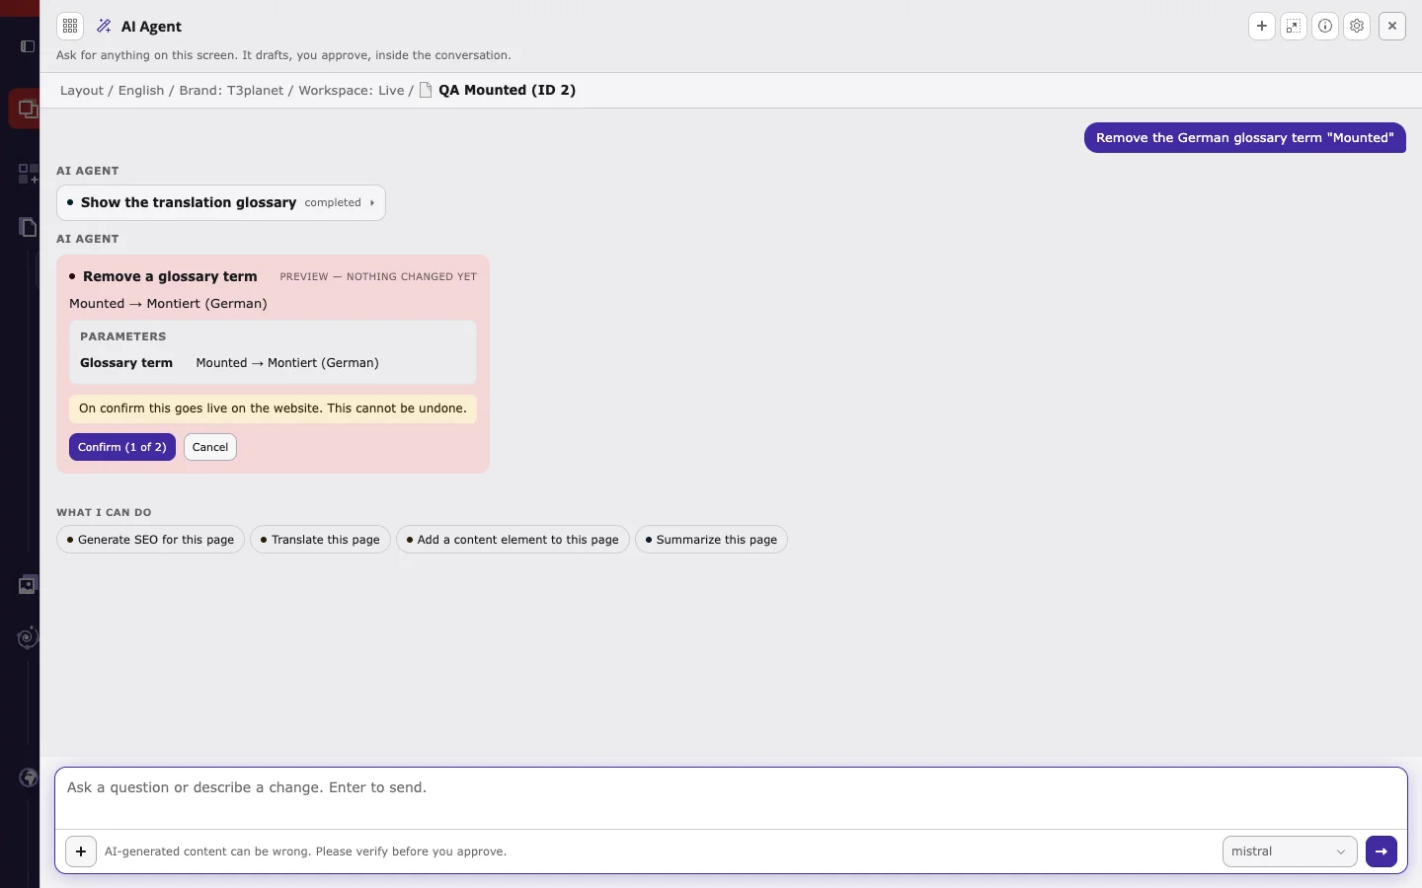Viewport: 1422px width, 888px height.
Task: Choose Generate SEO for this page
Action: coord(150,540)
